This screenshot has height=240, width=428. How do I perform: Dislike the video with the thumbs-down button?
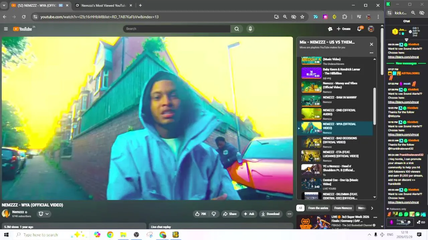(x=214, y=214)
